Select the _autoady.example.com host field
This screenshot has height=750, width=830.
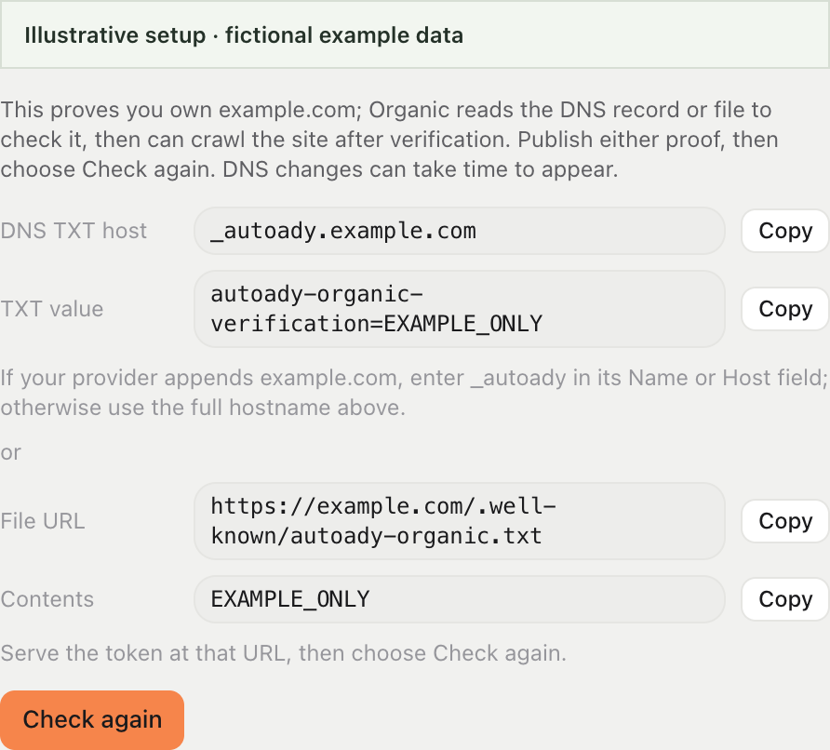(x=460, y=231)
